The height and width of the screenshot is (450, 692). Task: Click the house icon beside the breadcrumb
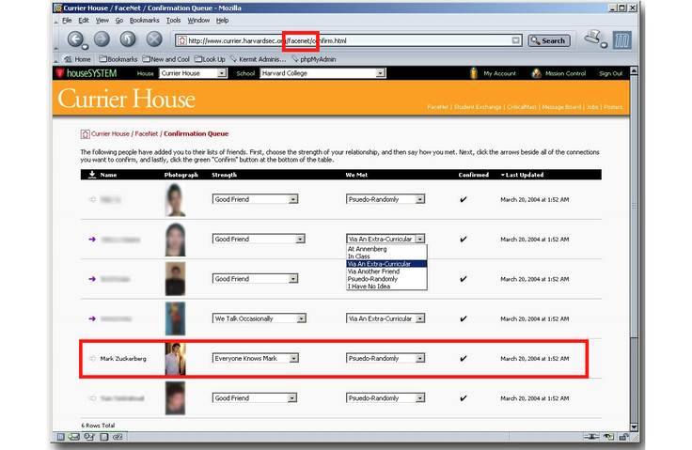click(x=86, y=134)
